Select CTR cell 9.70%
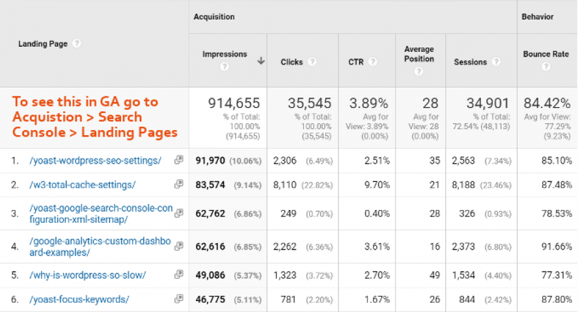The image size is (578, 312). (377, 185)
